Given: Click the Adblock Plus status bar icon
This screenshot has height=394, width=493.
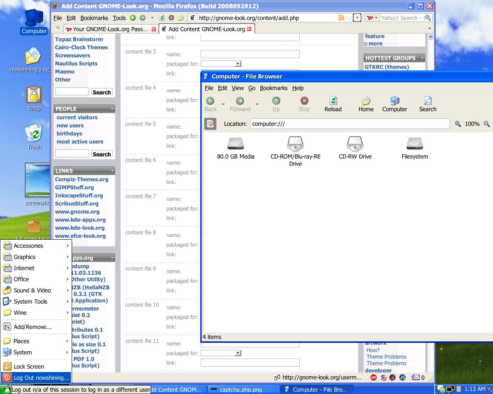Looking at the screenshot, I should [374, 377].
